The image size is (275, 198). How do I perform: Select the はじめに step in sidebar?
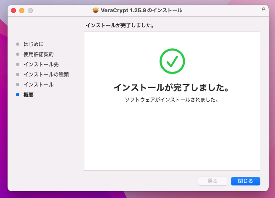click(x=33, y=44)
